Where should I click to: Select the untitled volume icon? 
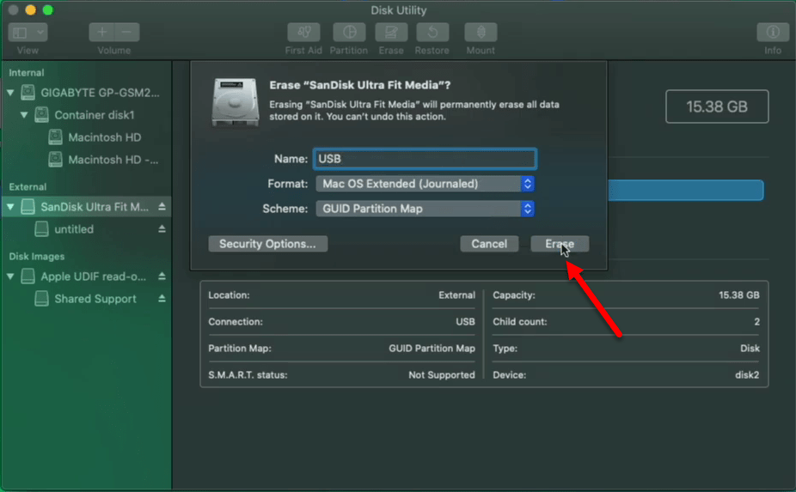click(41, 228)
